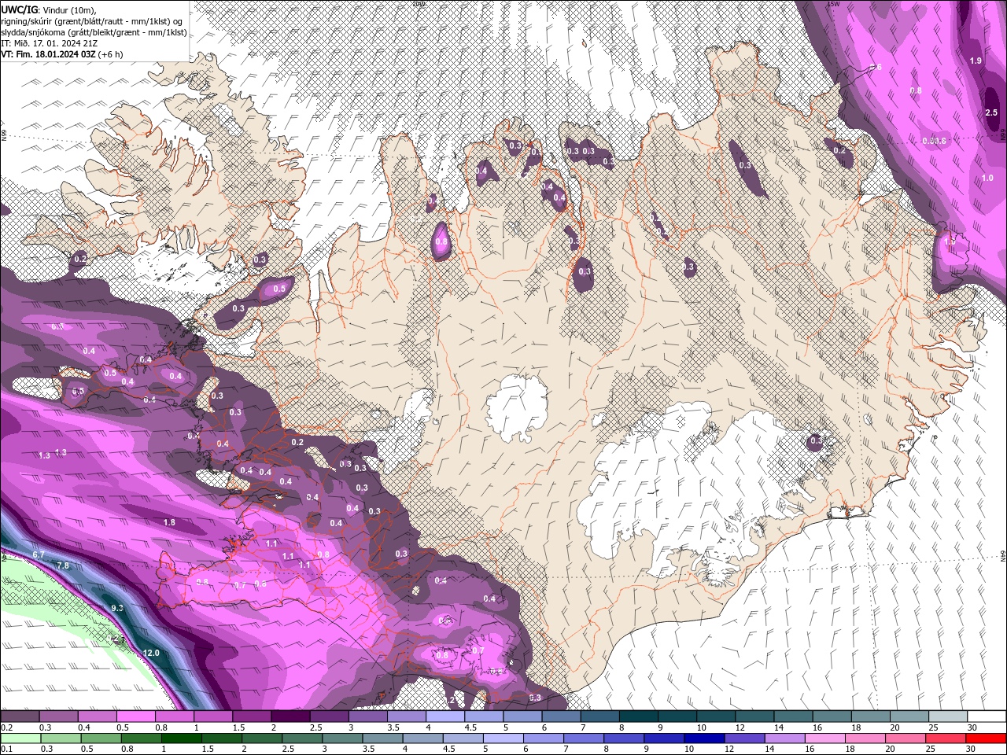Pick green-scale pink swatch between 16 and 18
Screen dimensions: 1007x755
(x=826, y=738)
